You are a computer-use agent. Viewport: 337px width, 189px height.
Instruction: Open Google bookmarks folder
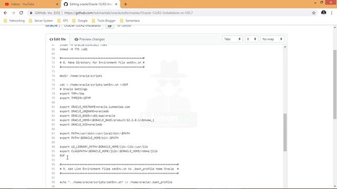[x=80, y=20]
